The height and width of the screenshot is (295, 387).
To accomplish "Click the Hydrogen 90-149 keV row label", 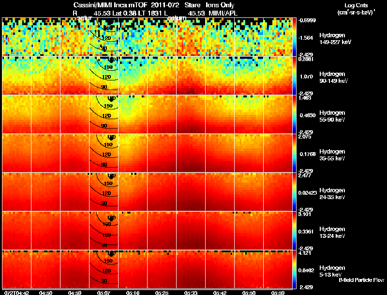I will tap(333, 78).
